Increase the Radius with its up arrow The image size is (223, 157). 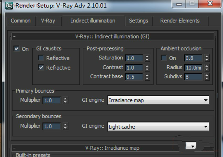tap(207, 66)
